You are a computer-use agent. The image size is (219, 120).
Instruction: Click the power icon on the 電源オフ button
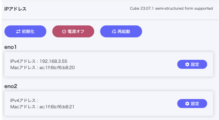[x=64, y=32]
